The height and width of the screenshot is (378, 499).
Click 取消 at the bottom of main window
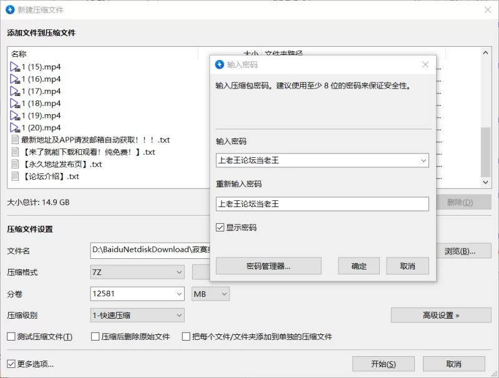tap(454, 364)
